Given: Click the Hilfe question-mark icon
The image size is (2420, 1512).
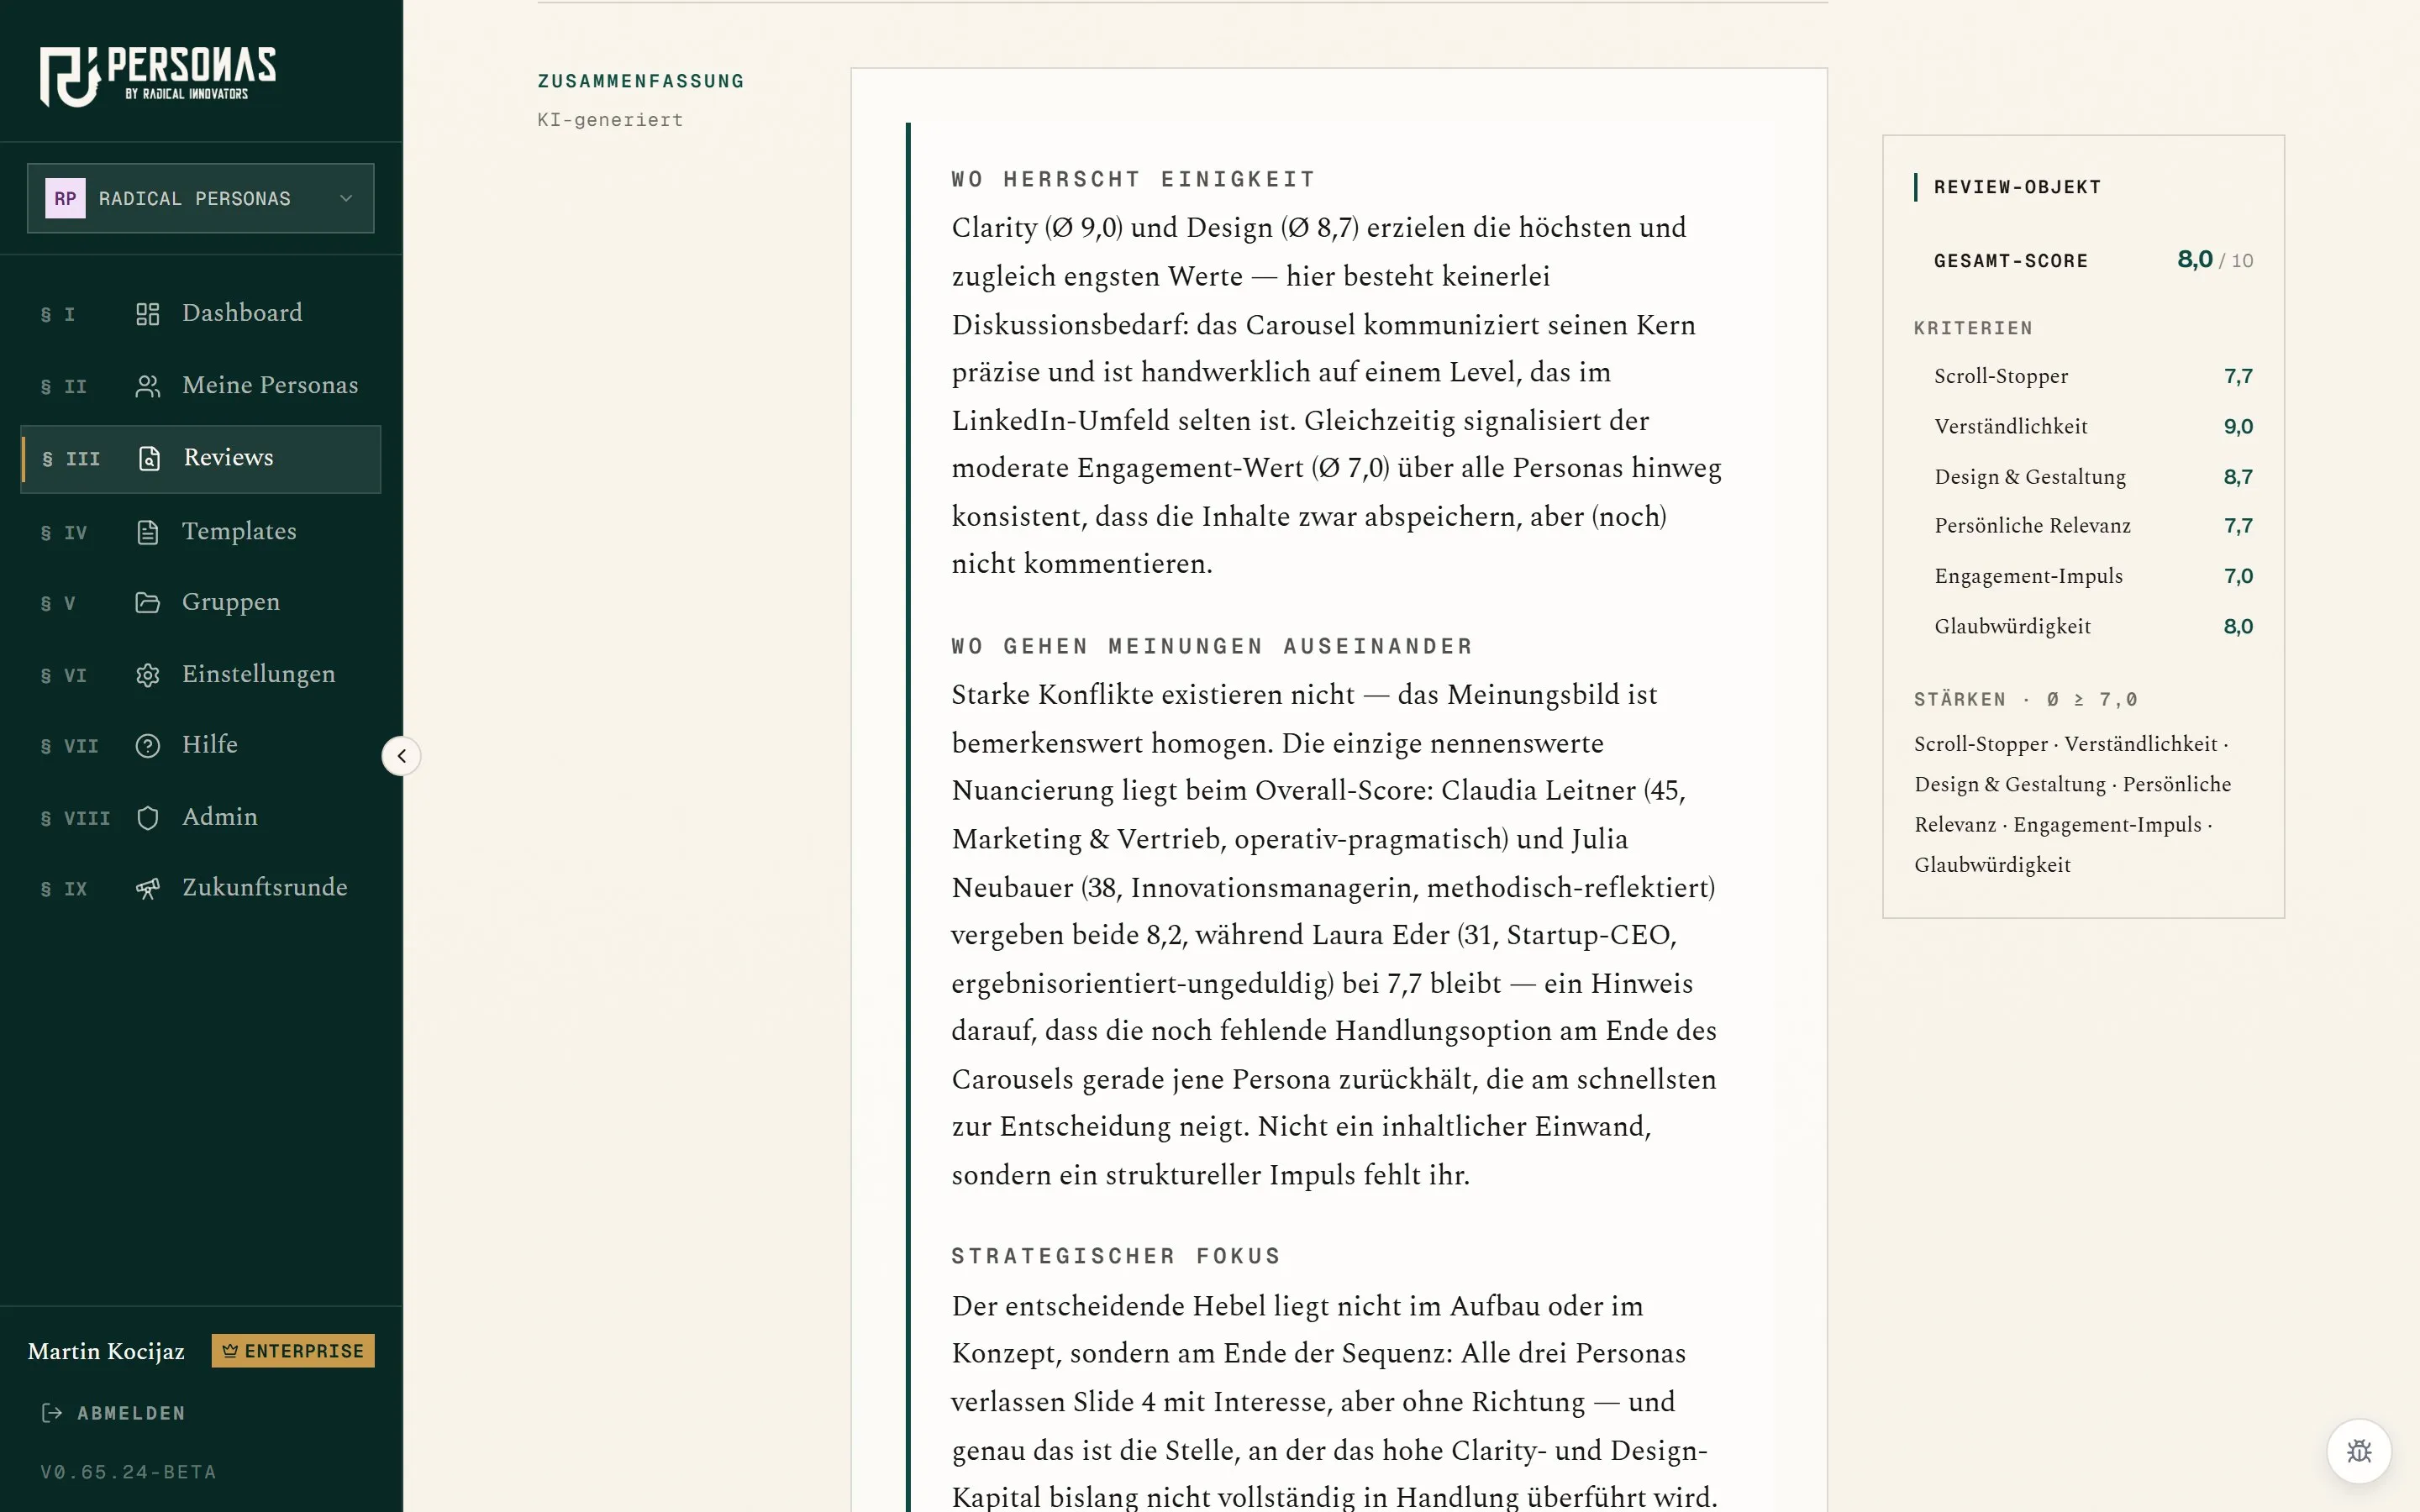Looking at the screenshot, I should [x=147, y=746].
